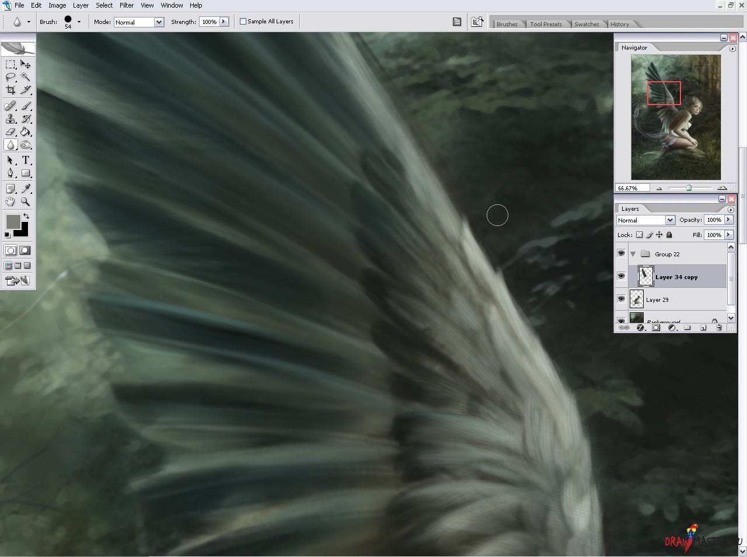Click the Navigator zoom percentage field
Screen dimensions: 747x557
pyautogui.click(x=633, y=188)
